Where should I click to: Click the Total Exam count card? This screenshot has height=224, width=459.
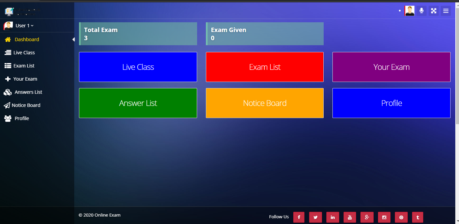click(138, 34)
